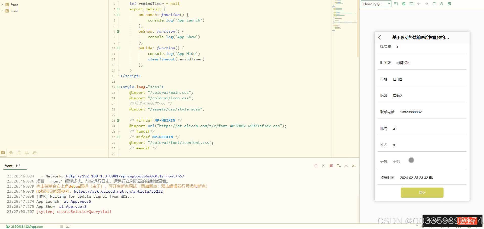The height and width of the screenshot is (229, 484).
Task: Open the debug bug icon in sidebar
Action: 19,153
